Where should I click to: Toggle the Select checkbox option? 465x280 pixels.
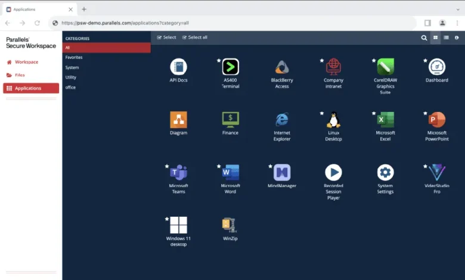pos(166,38)
